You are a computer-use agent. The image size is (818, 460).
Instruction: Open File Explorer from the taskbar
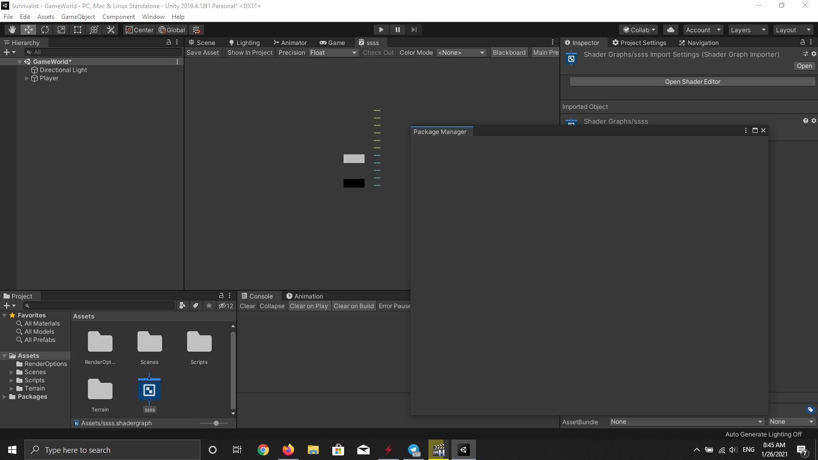(x=313, y=450)
